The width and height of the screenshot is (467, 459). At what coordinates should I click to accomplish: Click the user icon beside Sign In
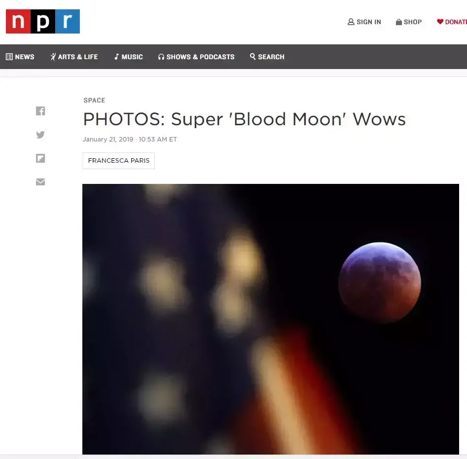coord(351,22)
